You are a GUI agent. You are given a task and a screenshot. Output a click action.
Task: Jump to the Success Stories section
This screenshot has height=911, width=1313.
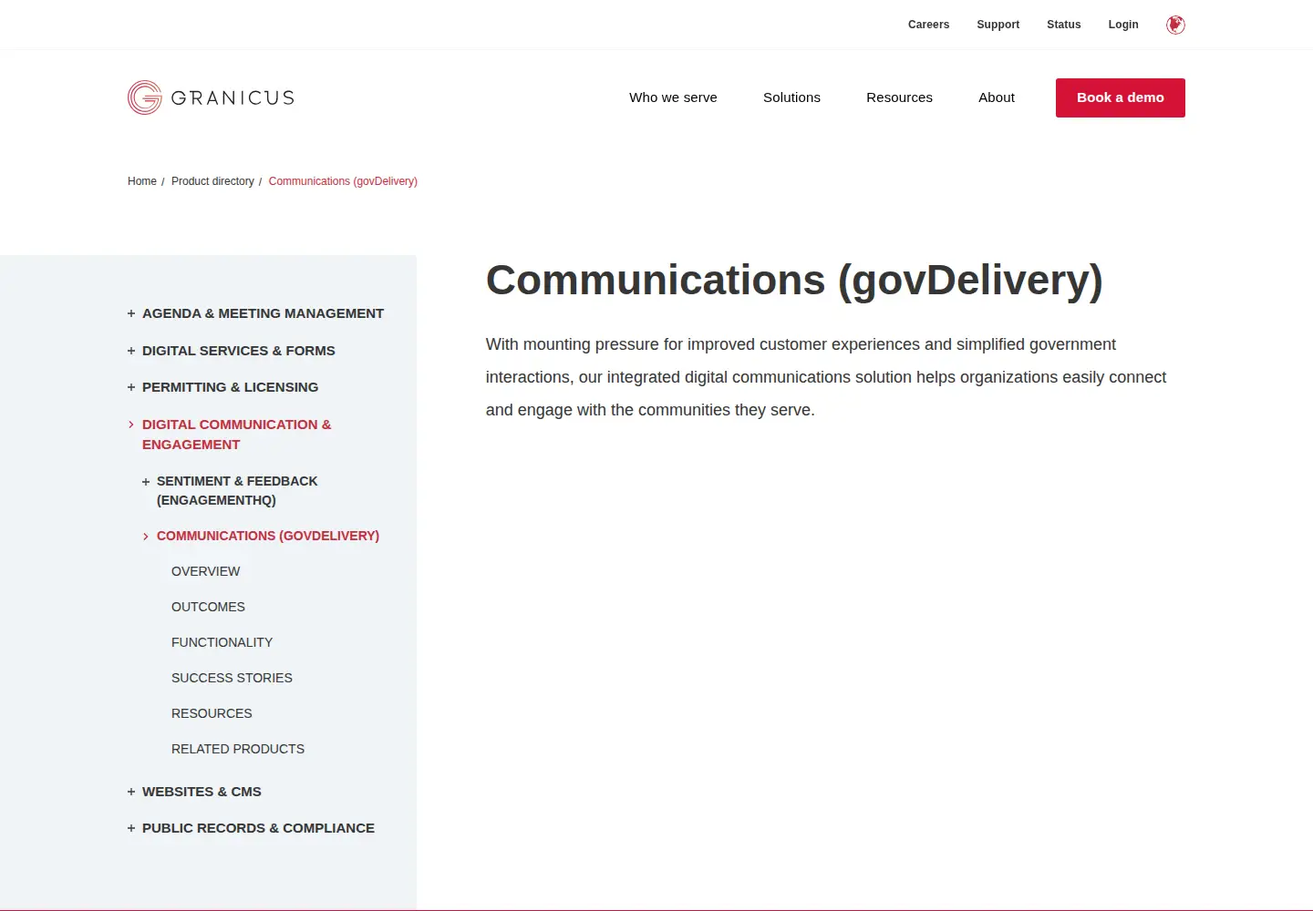tap(232, 678)
